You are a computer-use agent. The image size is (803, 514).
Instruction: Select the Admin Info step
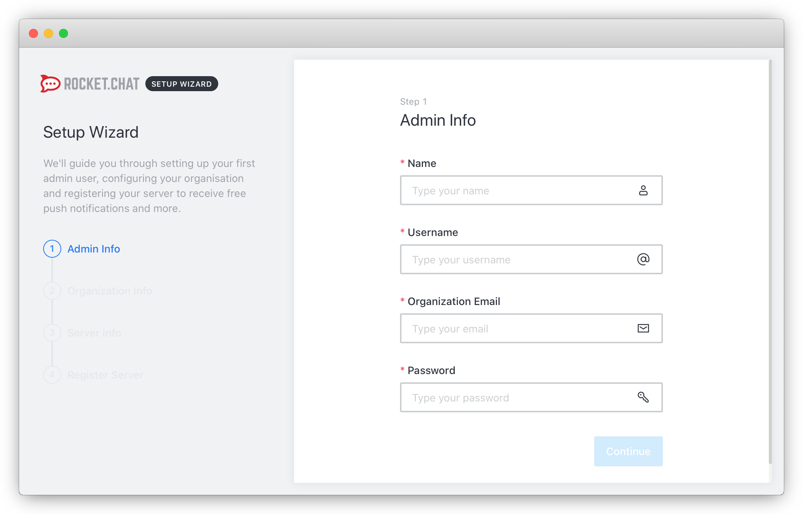point(94,249)
